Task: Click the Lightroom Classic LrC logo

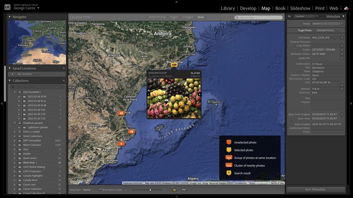Action: (8, 7)
